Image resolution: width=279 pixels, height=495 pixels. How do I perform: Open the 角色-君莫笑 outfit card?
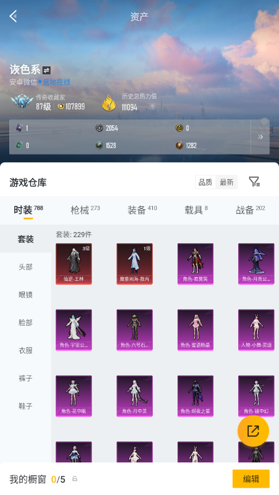(195, 264)
